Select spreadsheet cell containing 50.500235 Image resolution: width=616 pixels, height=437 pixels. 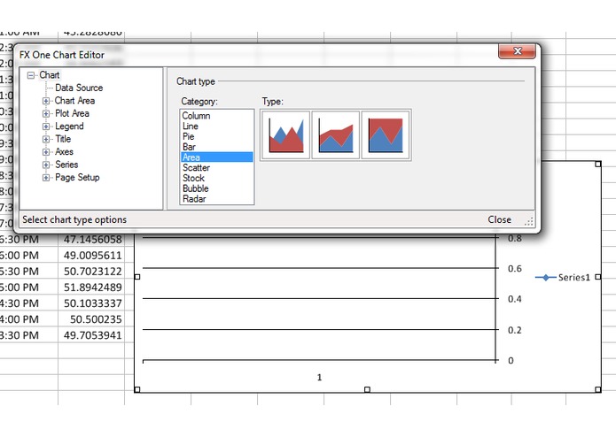coord(91,319)
